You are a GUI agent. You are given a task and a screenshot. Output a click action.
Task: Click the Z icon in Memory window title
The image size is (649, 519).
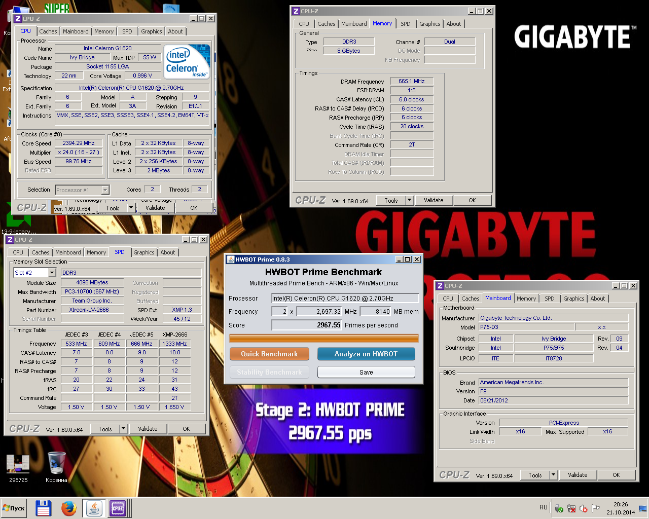(296, 11)
